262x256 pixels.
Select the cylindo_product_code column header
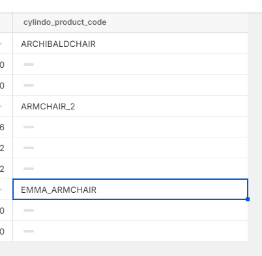click(x=130, y=22)
